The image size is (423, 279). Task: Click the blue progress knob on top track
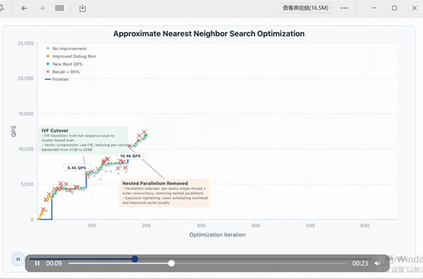pos(135,259)
